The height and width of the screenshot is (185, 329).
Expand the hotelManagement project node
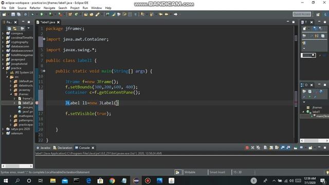coord(3,55)
